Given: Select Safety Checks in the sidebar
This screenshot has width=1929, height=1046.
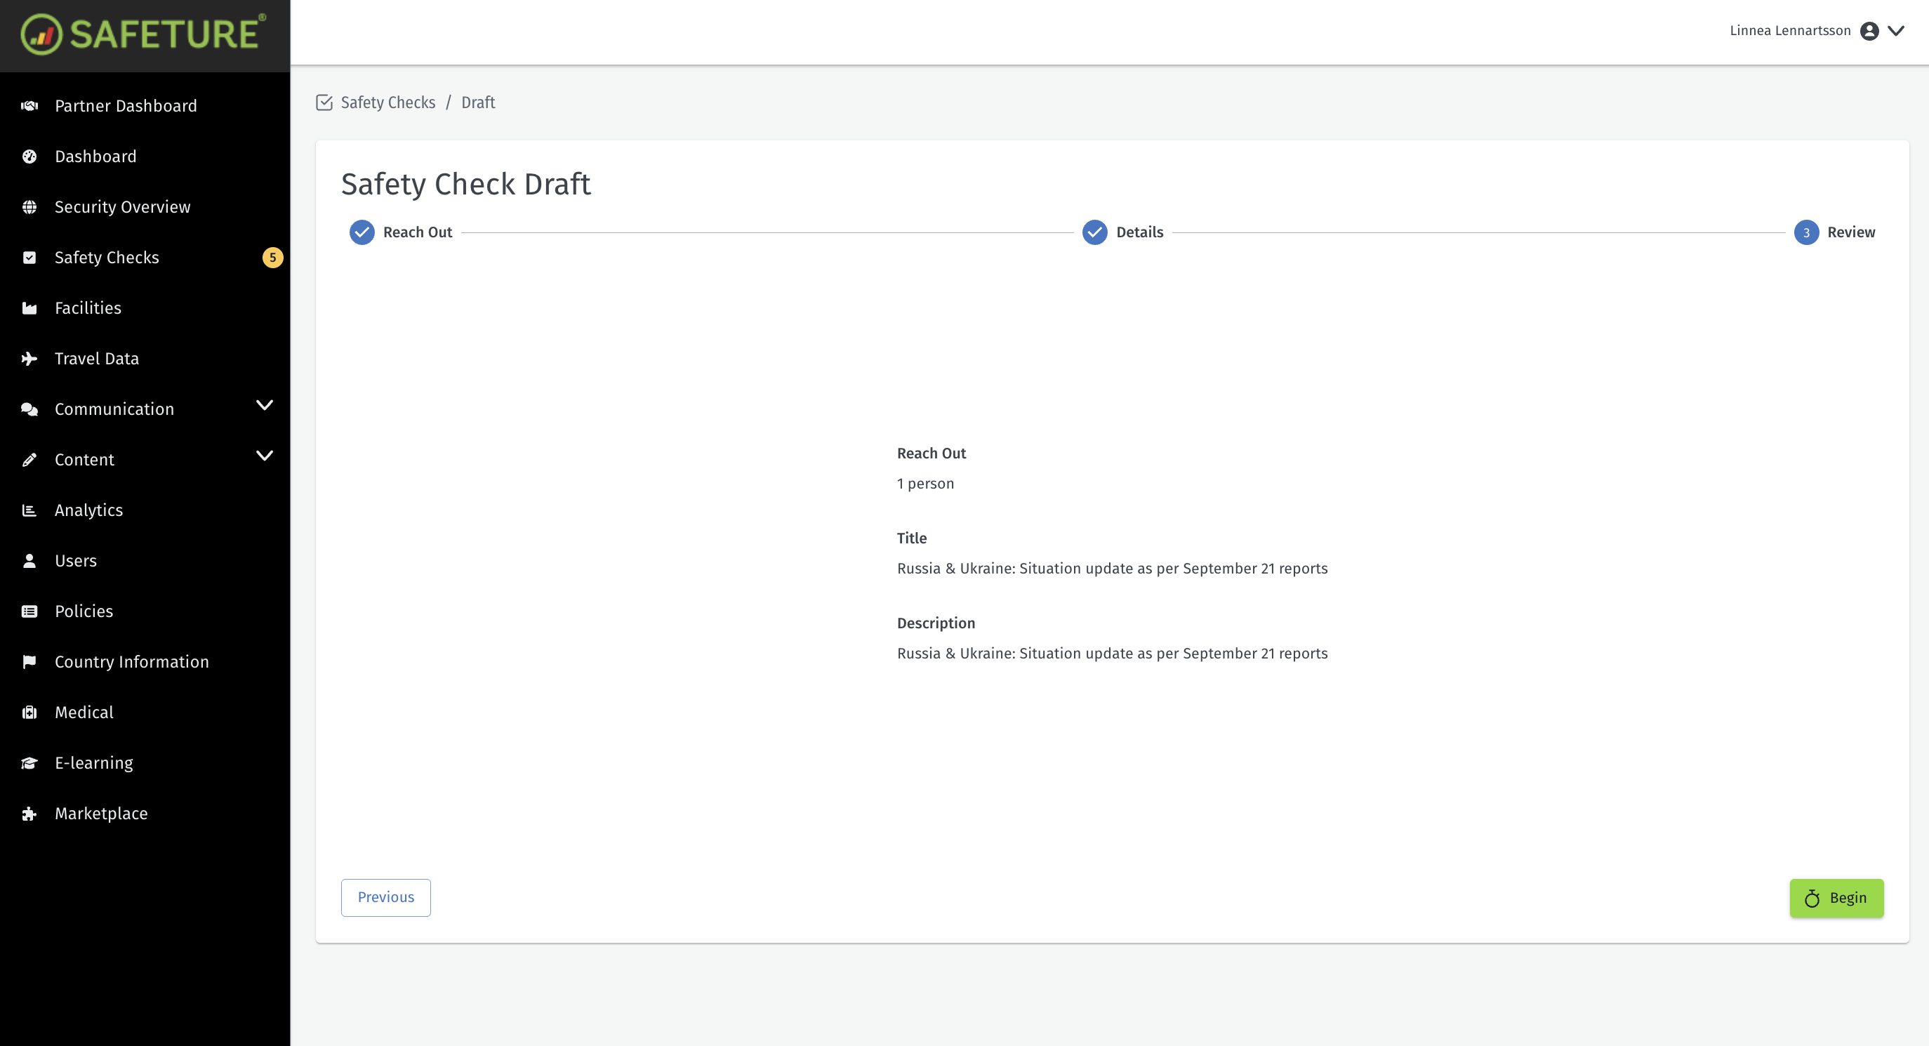Looking at the screenshot, I should click(x=106, y=257).
